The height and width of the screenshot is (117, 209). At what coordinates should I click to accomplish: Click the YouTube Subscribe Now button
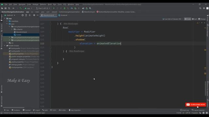tap(196, 105)
